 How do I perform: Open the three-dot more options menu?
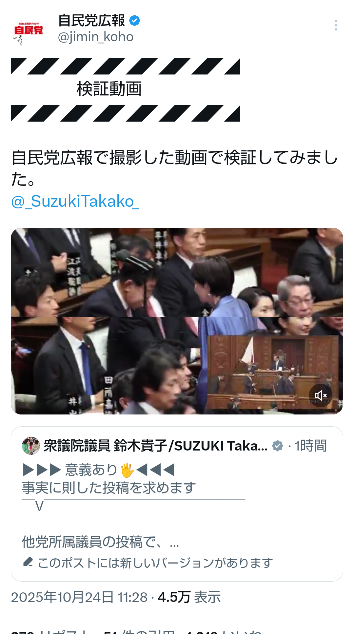pyautogui.click(x=336, y=25)
